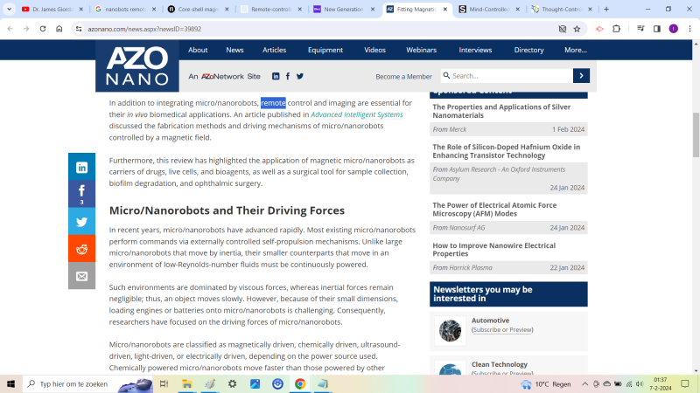Click the Become a Member link

403,77
